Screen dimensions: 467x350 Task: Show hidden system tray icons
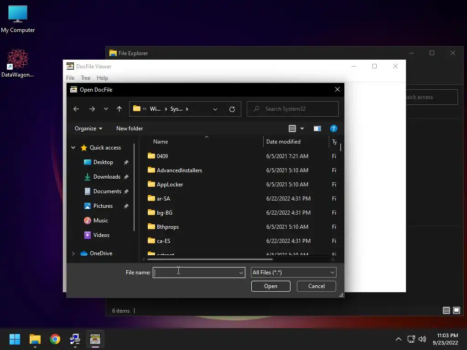pos(399,339)
